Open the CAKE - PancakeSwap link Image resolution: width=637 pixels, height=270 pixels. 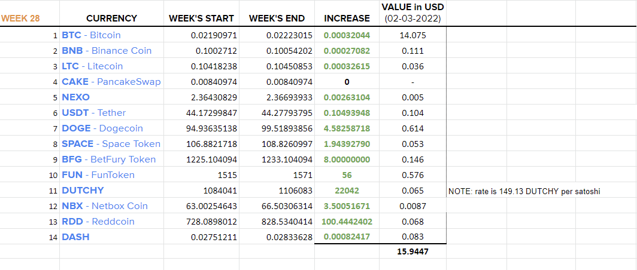click(111, 82)
